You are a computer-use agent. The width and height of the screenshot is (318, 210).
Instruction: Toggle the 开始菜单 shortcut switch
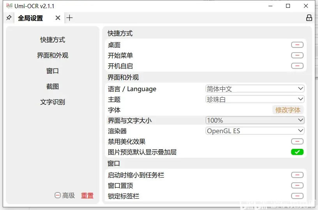(297, 55)
